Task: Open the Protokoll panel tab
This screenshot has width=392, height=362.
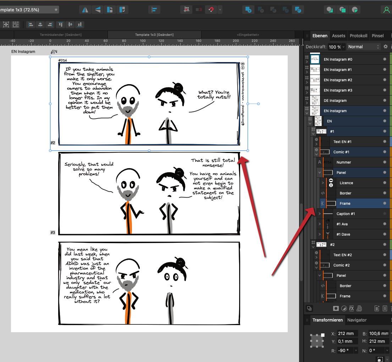Action: click(x=358, y=35)
